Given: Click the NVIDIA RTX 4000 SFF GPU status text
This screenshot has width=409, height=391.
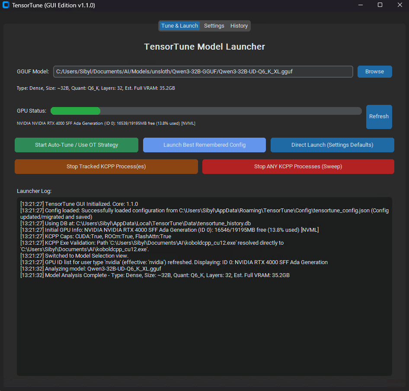Looking at the screenshot, I should (106, 123).
